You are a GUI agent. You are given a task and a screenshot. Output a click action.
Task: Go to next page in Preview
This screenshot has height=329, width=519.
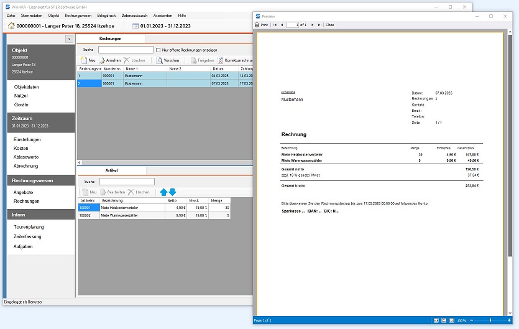click(x=311, y=25)
